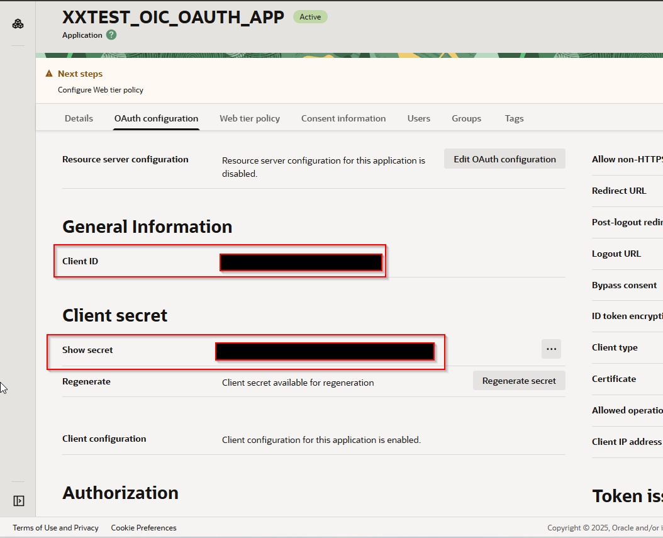Click the stacked cubes icon in sidebar

click(x=18, y=24)
